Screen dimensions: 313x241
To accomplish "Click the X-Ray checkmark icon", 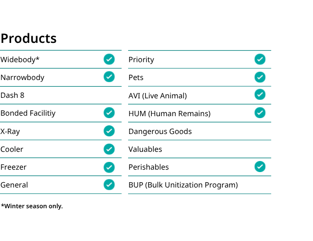I will point(109,131).
